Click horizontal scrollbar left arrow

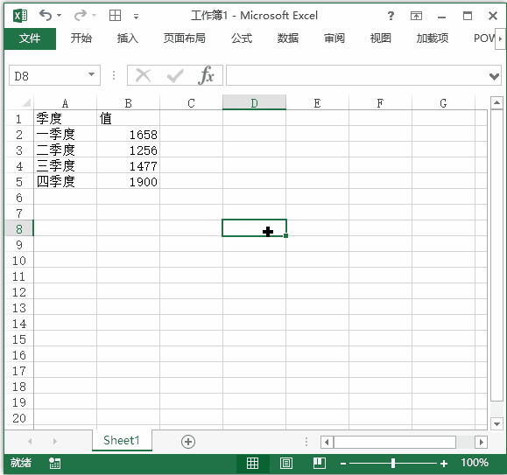[x=327, y=442]
